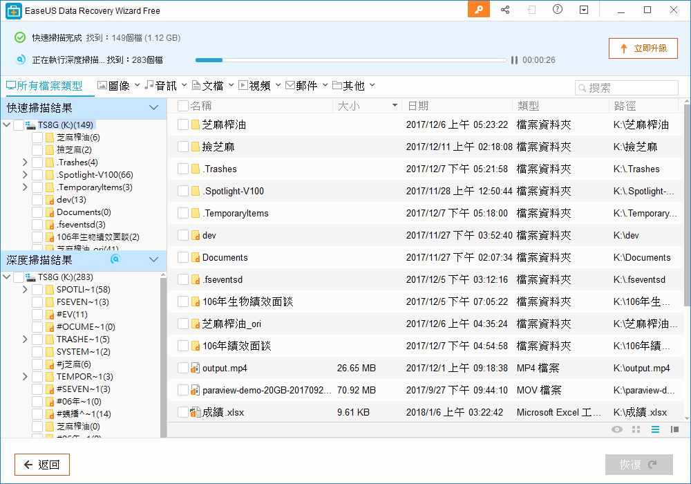
Task: Expand the .Trashes(4) tree node
Action: tap(25, 162)
